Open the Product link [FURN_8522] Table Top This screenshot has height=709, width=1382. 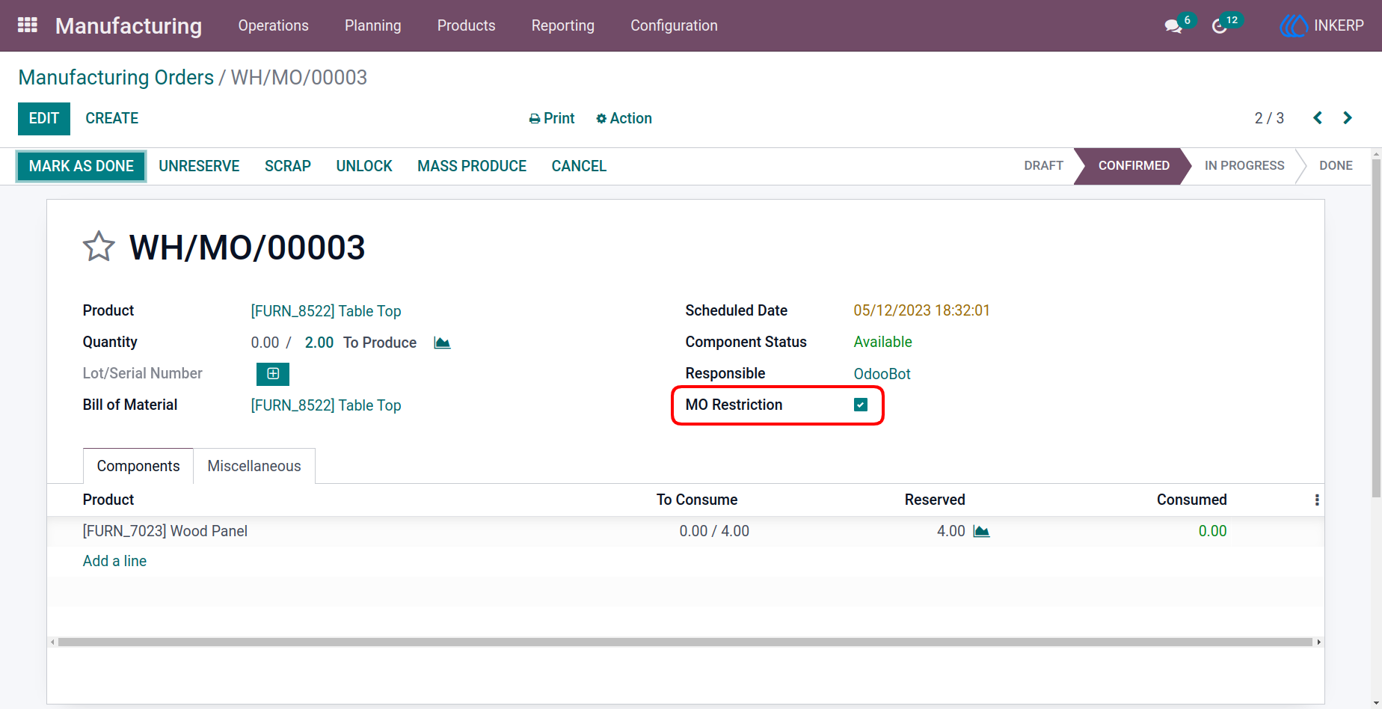coord(326,311)
